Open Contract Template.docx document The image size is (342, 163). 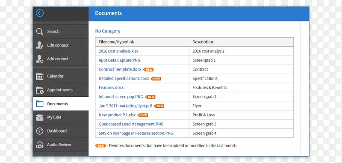[120, 69]
